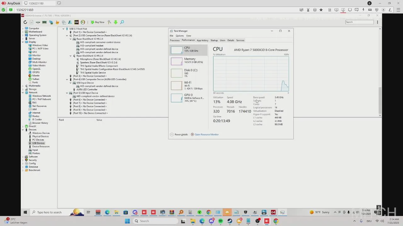Screen dimensions: 403x226
Task: Select the GPU 0 performance panel
Action: click(189, 98)
